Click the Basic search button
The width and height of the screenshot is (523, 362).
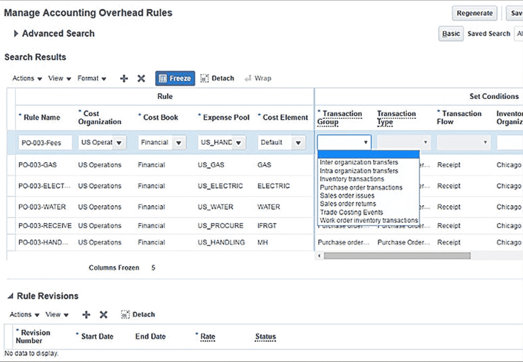pos(451,34)
